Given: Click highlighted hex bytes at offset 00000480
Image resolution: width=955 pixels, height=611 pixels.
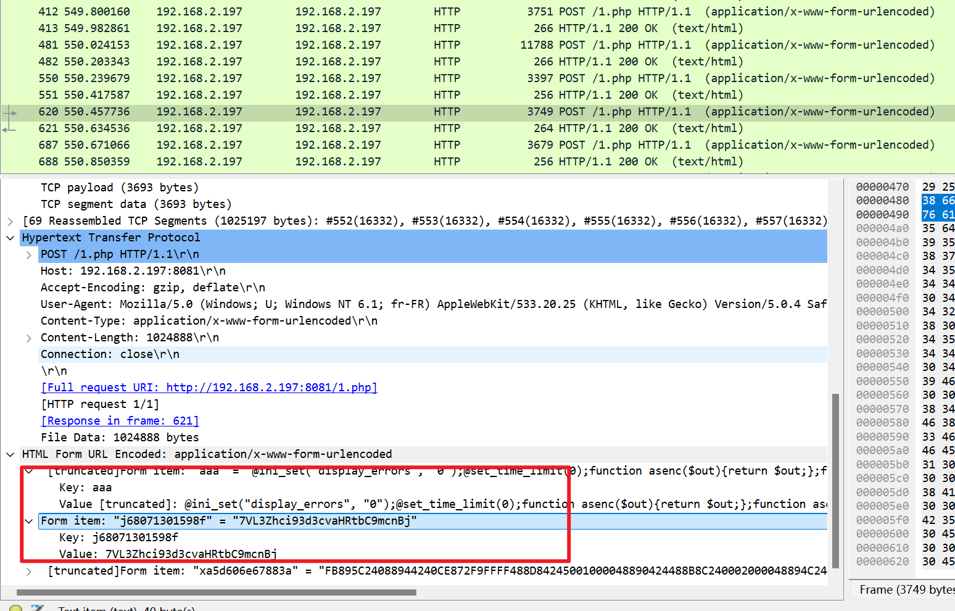Looking at the screenshot, I should coord(938,201).
